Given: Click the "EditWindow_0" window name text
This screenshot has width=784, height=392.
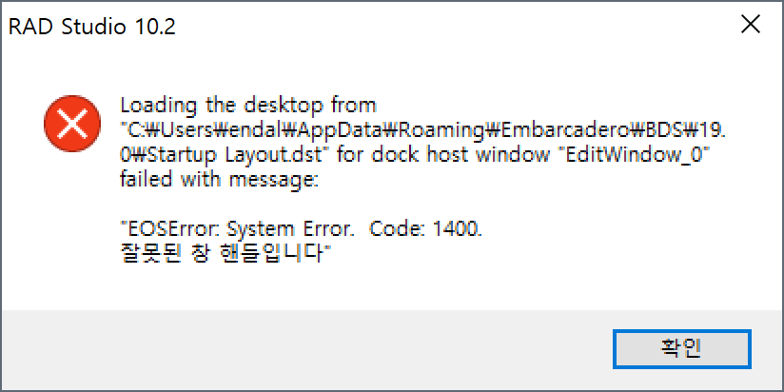Looking at the screenshot, I should click(633, 155).
